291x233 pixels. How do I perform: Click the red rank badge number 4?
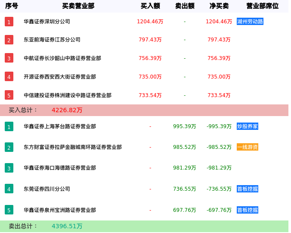9,77
